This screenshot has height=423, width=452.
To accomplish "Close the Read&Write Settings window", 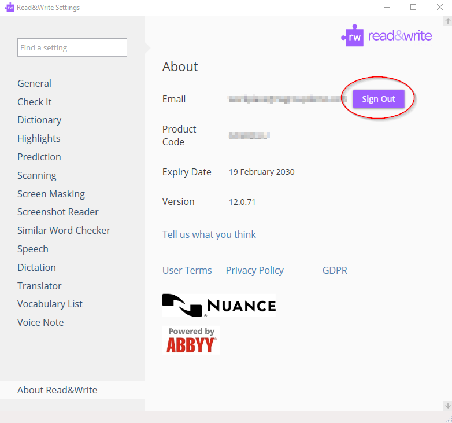I will (x=440, y=7).
